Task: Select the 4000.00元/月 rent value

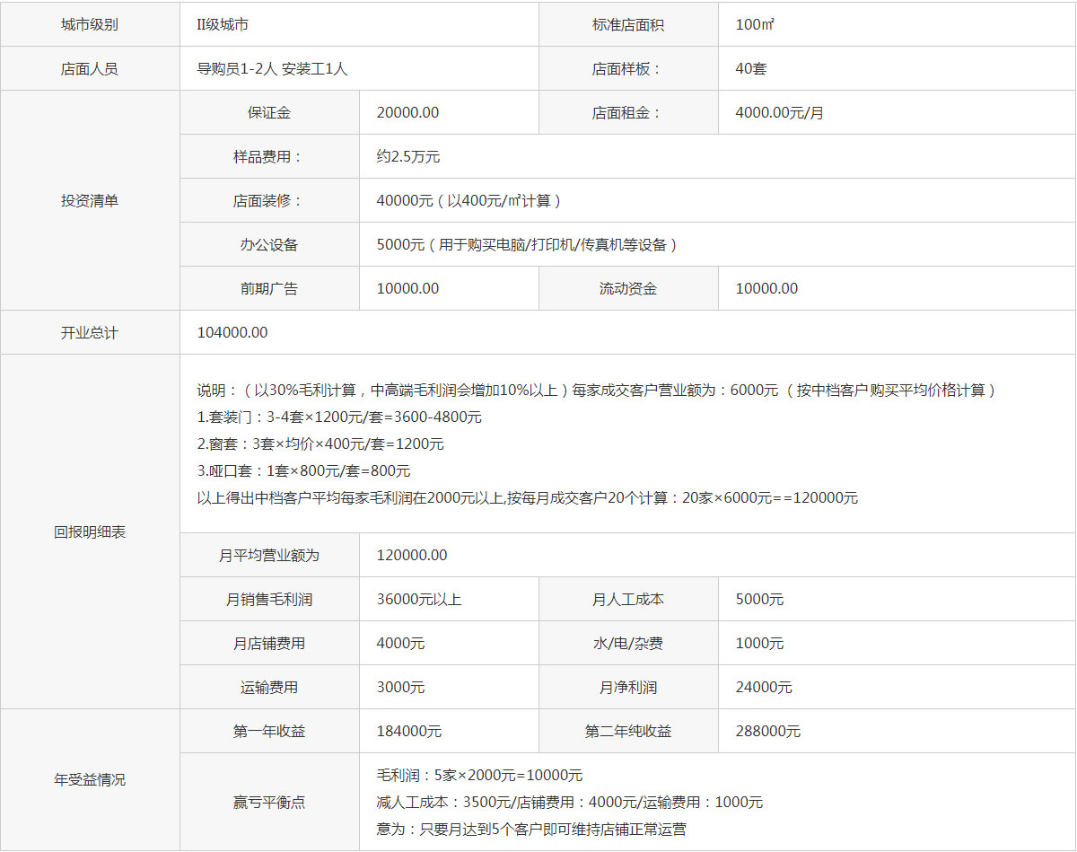Action: (779, 112)
